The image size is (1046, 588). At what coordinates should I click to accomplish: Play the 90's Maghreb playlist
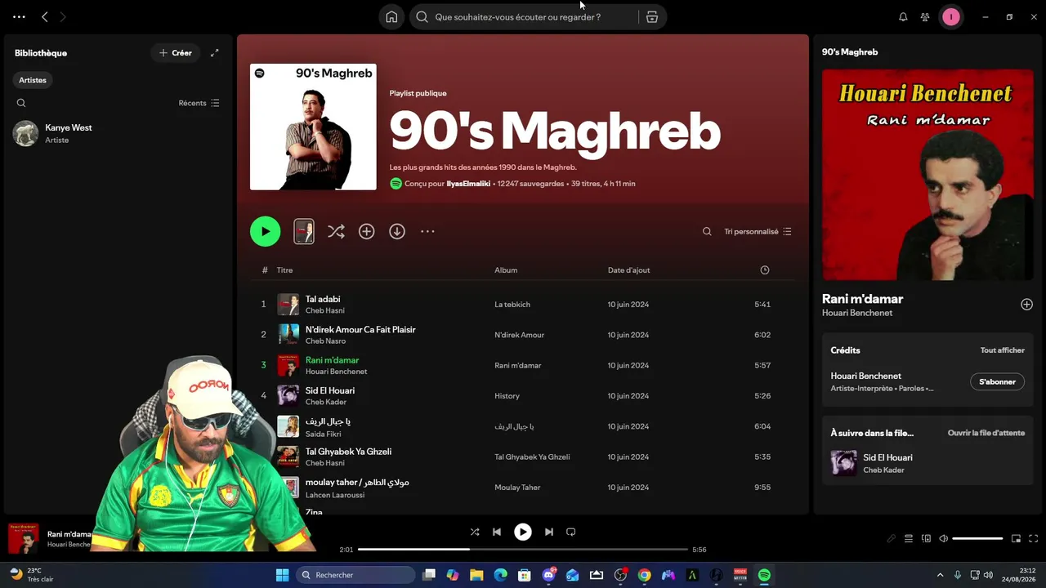[x=265, y=231]
